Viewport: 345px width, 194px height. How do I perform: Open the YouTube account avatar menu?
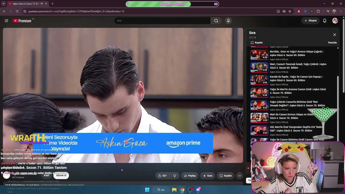pyautogui.click(x=335, y=21)
